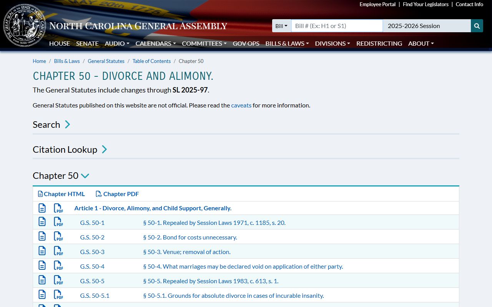Open Article 1 Divorce, Alimony heading link
492x307 pixels.
(153, 208)
